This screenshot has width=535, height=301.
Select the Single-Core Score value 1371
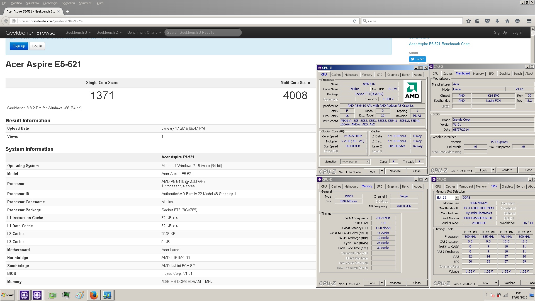click(102, 96)
